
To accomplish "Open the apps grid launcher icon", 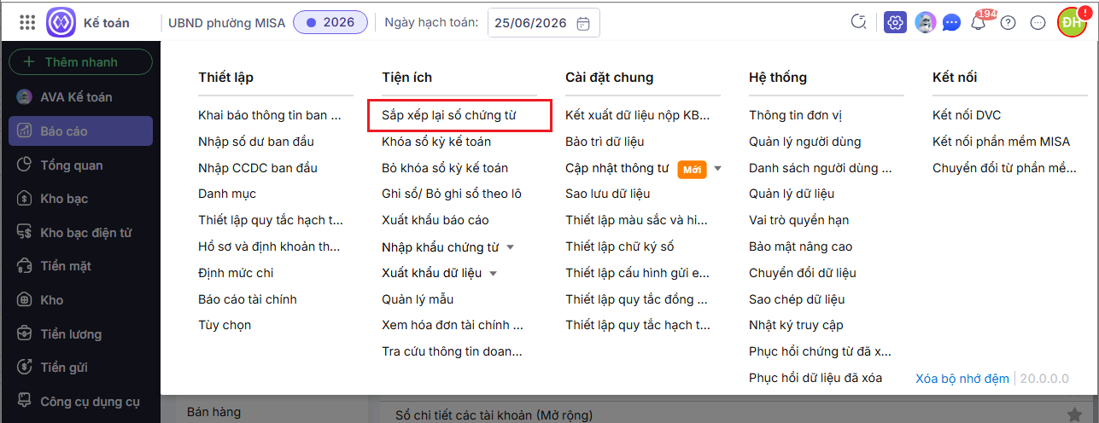I will tap(26, 23).
